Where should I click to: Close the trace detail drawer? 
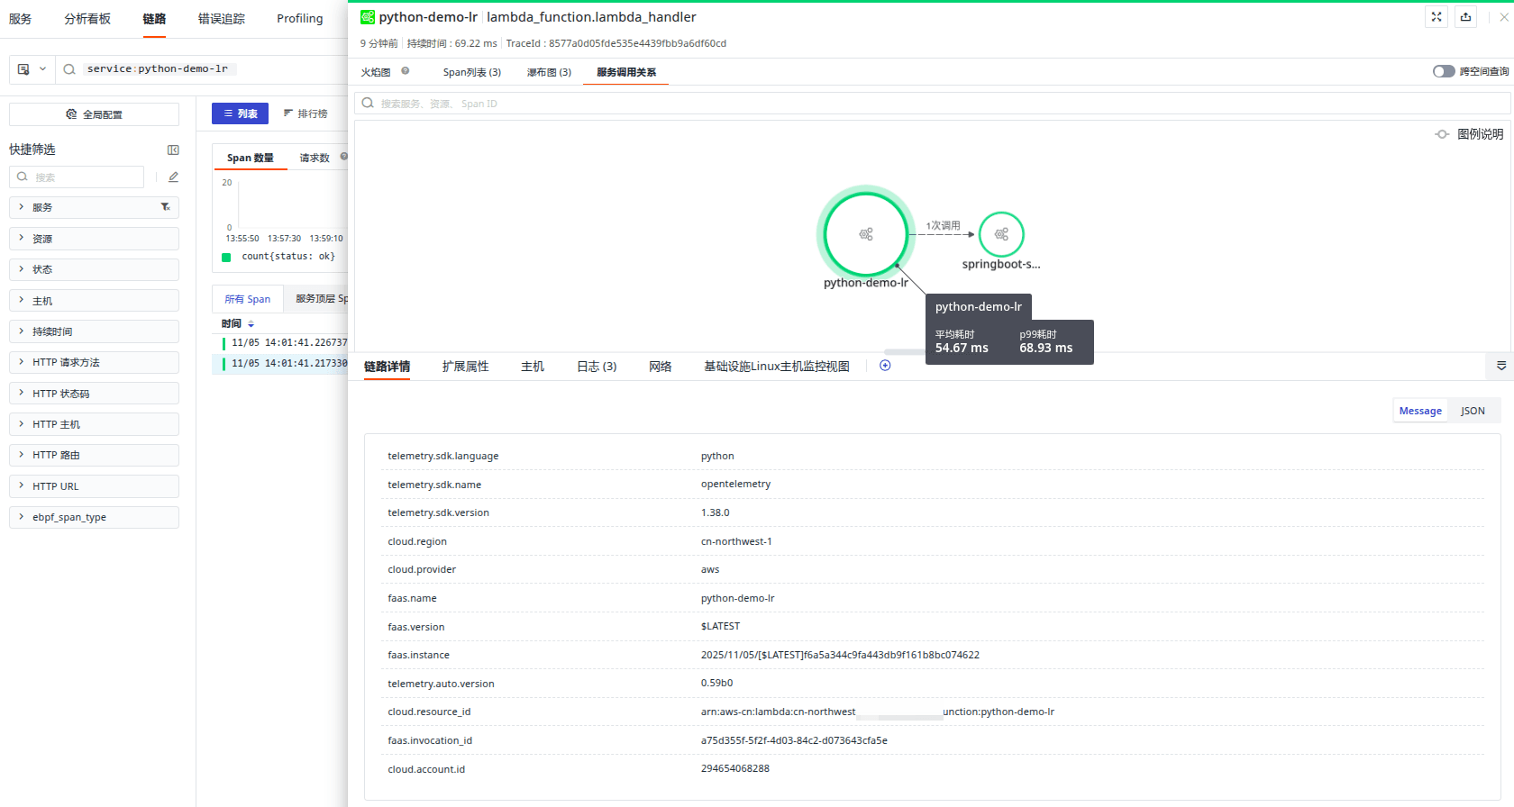click(1504, 17)
